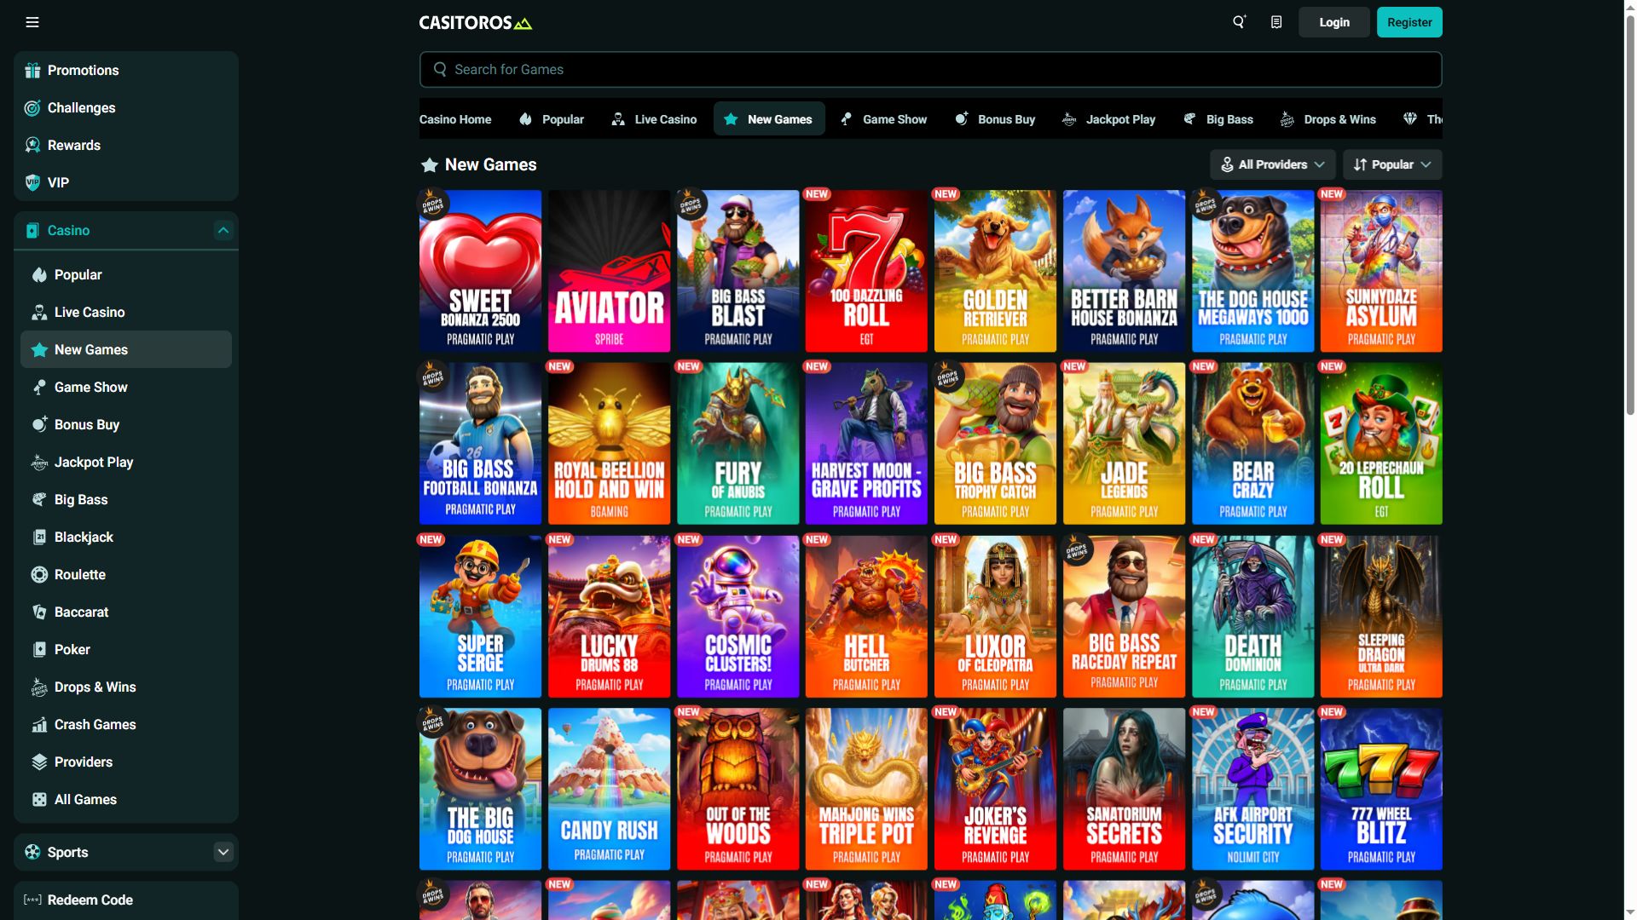Open the 777 Wheel Blitz game
Image resolution: width=1637 pixels, height=920 pixels.
[x=1381, y=789]
